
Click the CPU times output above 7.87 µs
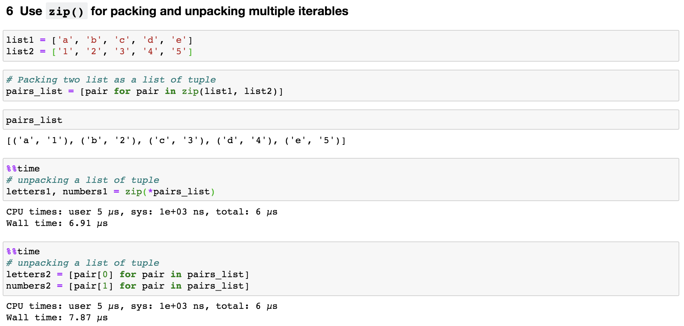142,306
